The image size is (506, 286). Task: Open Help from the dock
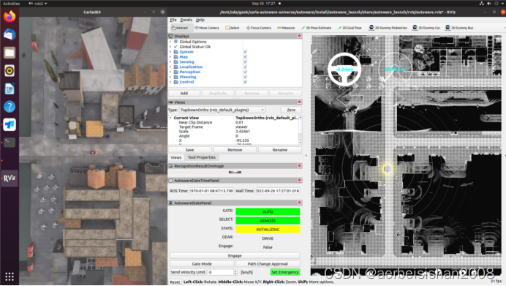(10, 107)
